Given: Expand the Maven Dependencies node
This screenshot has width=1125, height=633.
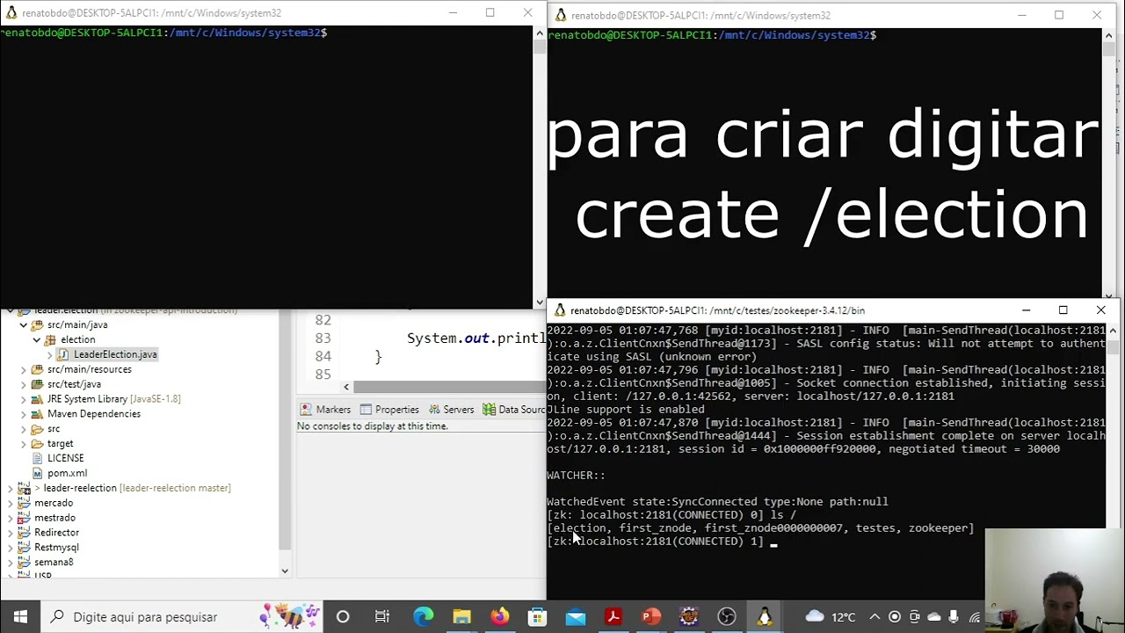Looking at the screenshot, I should tap(24, 414).
